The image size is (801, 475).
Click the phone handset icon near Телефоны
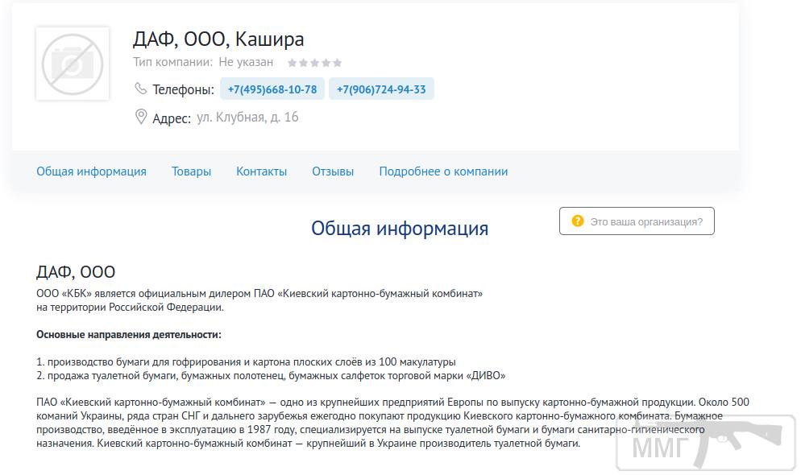coord(140,89)
